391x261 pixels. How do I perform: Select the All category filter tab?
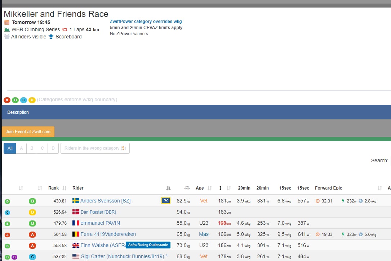pyautogui.click(x=10, y=148)
